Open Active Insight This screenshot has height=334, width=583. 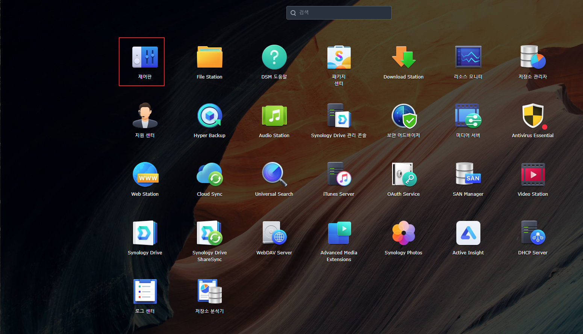pyautogui.click(x=468, y=233)
